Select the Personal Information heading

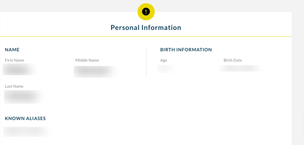[x=146, y=27]
